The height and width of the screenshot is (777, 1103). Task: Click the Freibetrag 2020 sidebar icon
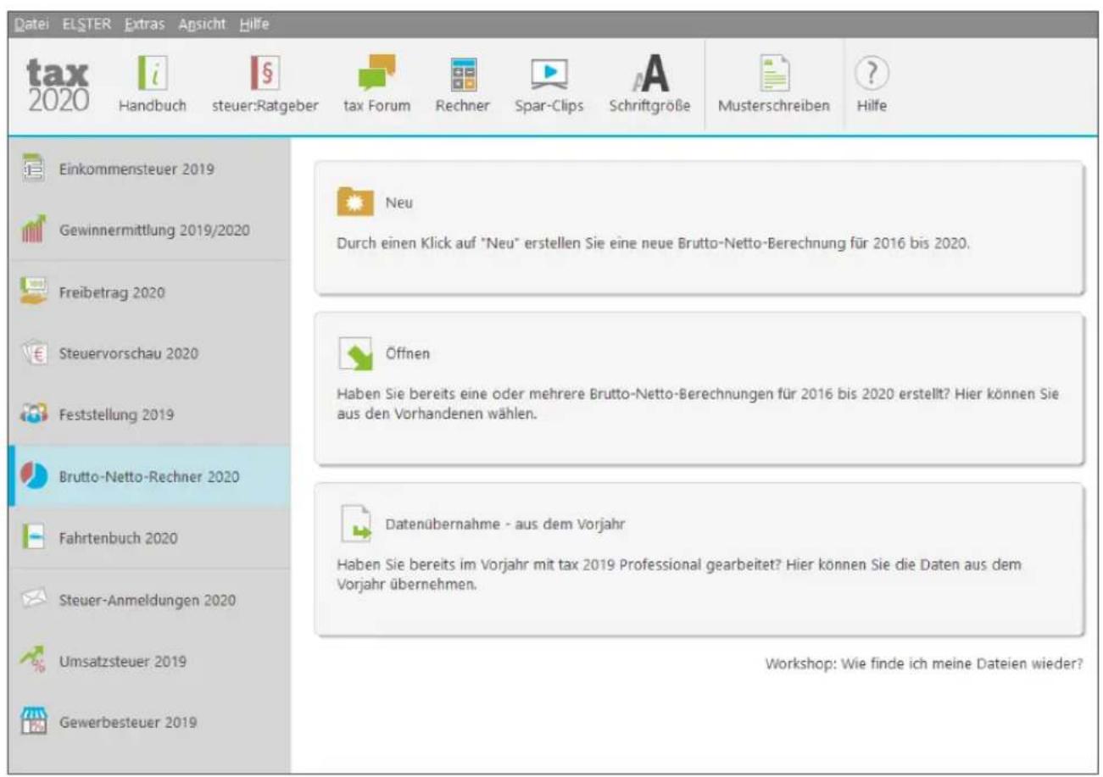click(x=32, y=291)
